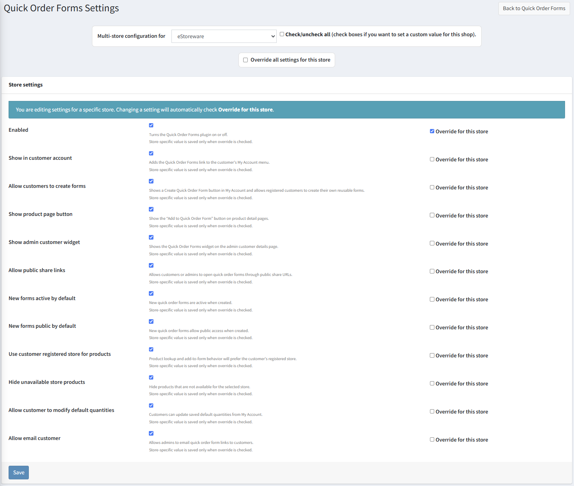Click the Multi-store configuration for label

click(x=131, y=36)
